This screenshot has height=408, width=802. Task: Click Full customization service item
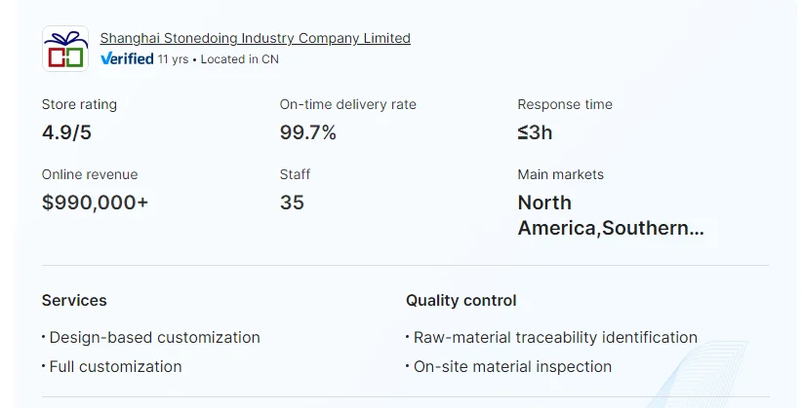115,367
